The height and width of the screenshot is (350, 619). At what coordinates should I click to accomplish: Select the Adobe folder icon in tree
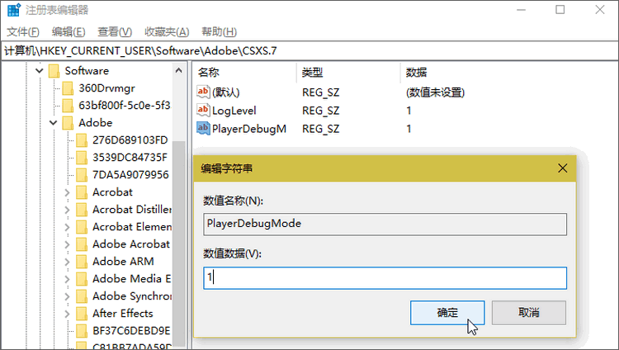point(68,122)
